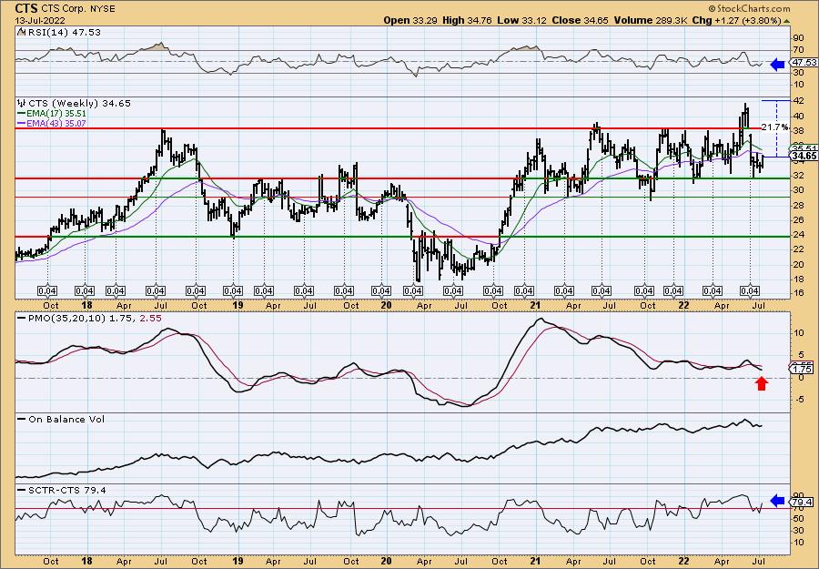Click the 10 label on the SCTR axis
The width and height of the screenshot is (819, 569).
[x=799, y=543]
